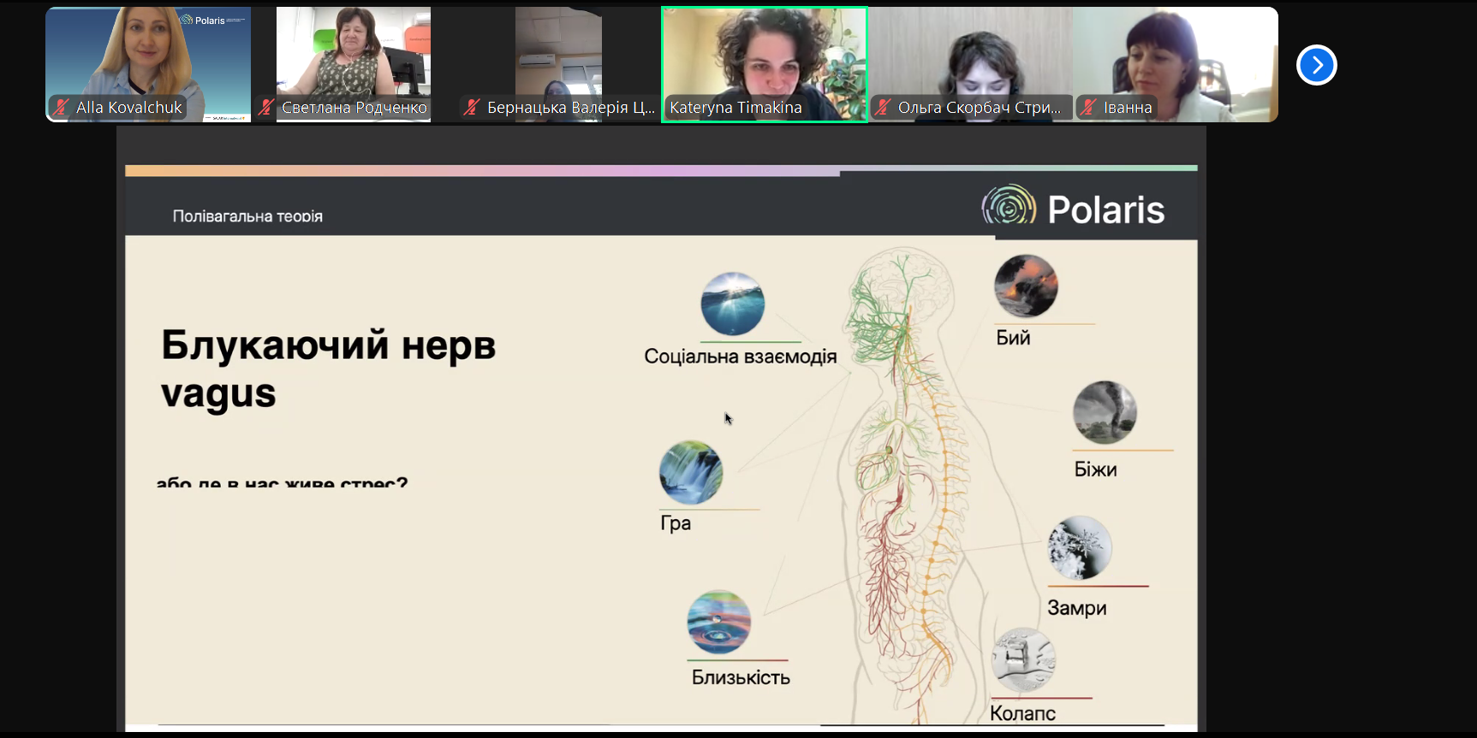The image size is (1477, 738).
Task: Select Kateryna Timakina's video thumbnail
Action: tap(765, 65)
